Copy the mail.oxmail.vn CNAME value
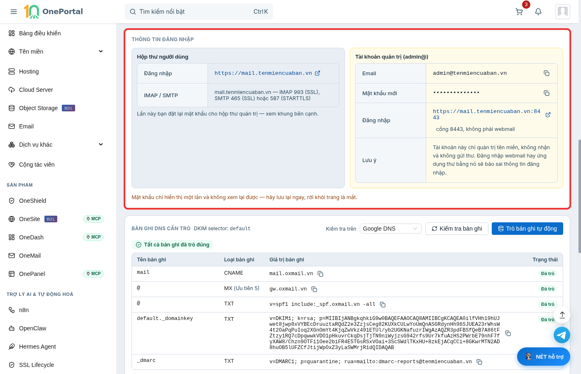The height and width of the screenshot is (374, 581). tap(320, 274)
